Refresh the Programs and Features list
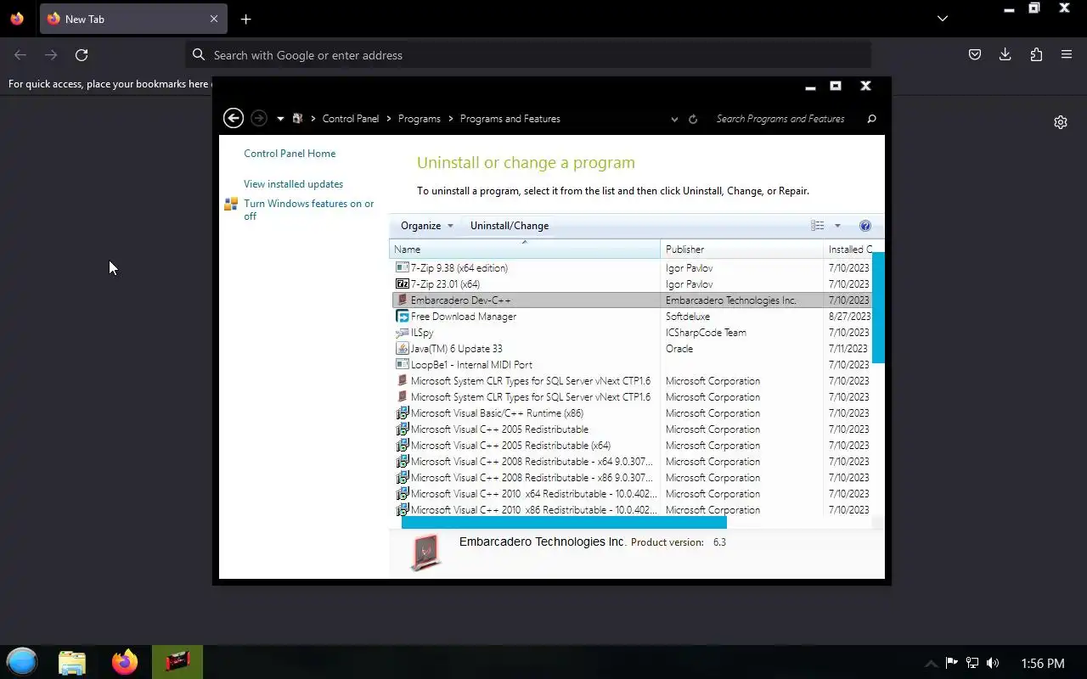The image size is (1087, 679). [x=693, y=119]
